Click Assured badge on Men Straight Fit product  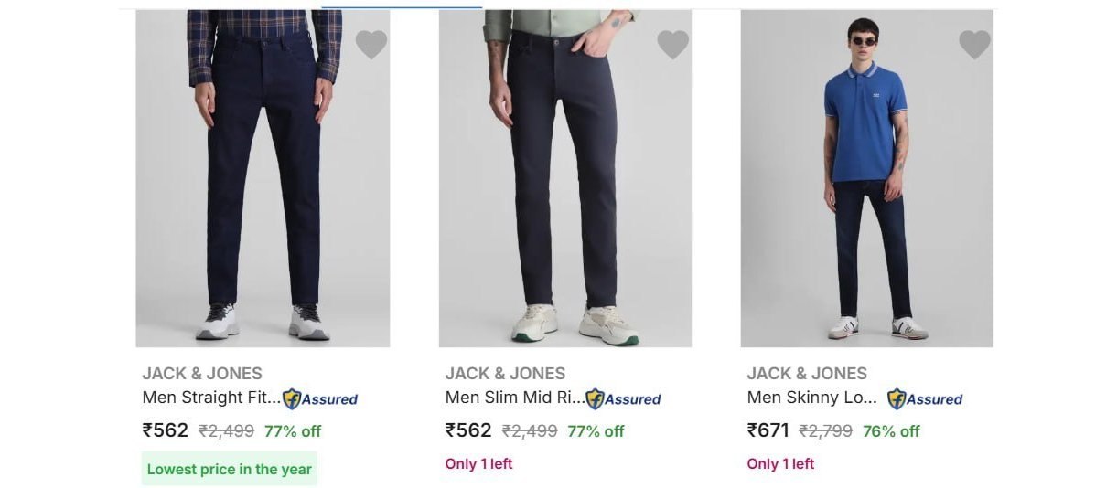(320, 398)
